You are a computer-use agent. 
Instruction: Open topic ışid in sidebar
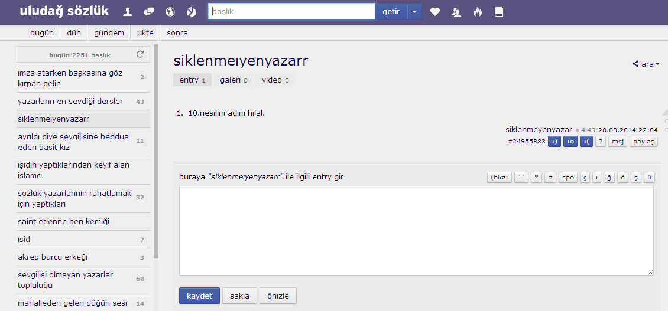point(83,240)
